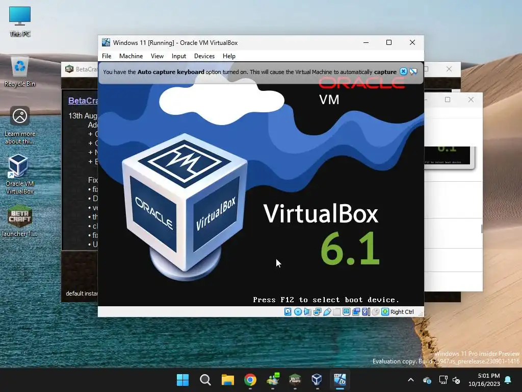Viewport: 522px width, 392px height.
Task: Open This PC desktop icon
Action: [20, 21]
